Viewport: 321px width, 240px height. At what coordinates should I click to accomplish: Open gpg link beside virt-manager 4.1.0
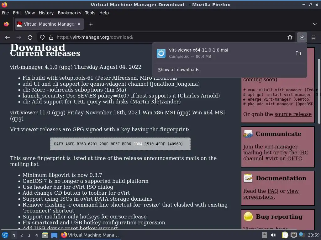[x=66, y=67]
